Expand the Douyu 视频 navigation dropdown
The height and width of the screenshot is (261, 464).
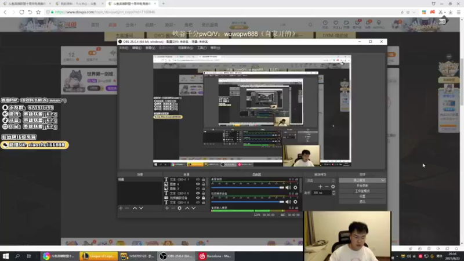150,25
